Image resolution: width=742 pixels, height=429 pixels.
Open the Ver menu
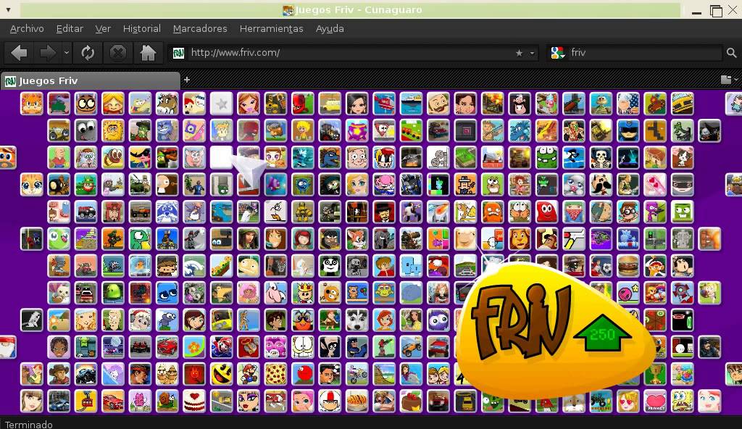tap(103, 28)
